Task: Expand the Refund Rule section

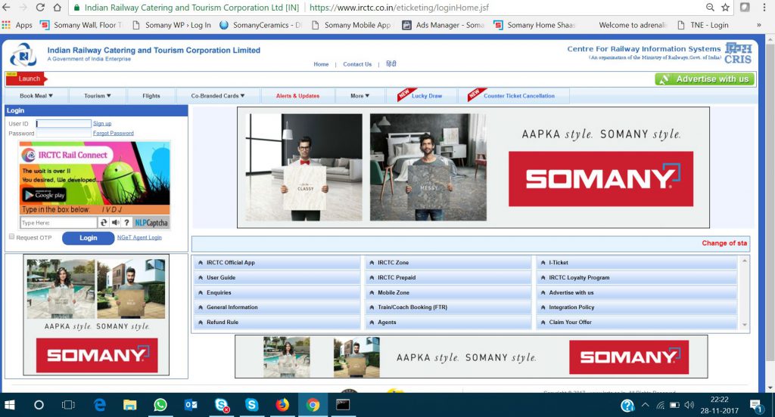Action: tap(278, 323)
